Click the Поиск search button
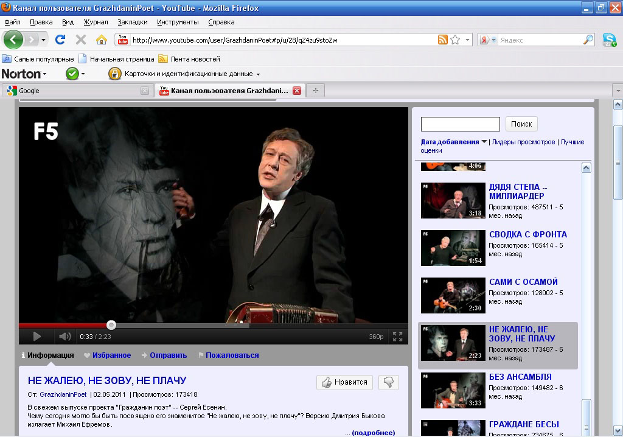The height and width of the screenshot is (437, 623). (x=521, y=124)
